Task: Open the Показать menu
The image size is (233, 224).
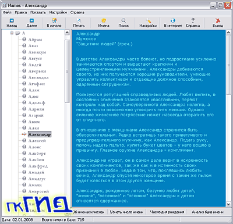Action: tap(38, 12)
